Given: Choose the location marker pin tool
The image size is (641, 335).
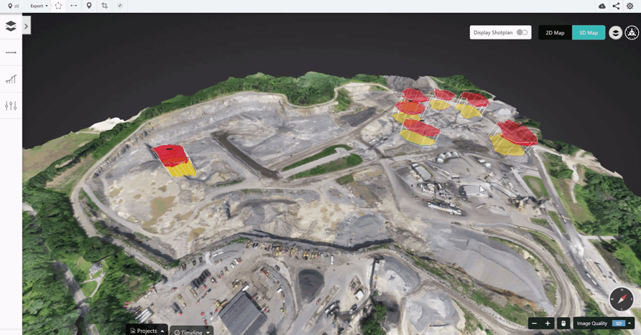Looking at the screenshot, I should pyautogui.click(x=89, y=6).
